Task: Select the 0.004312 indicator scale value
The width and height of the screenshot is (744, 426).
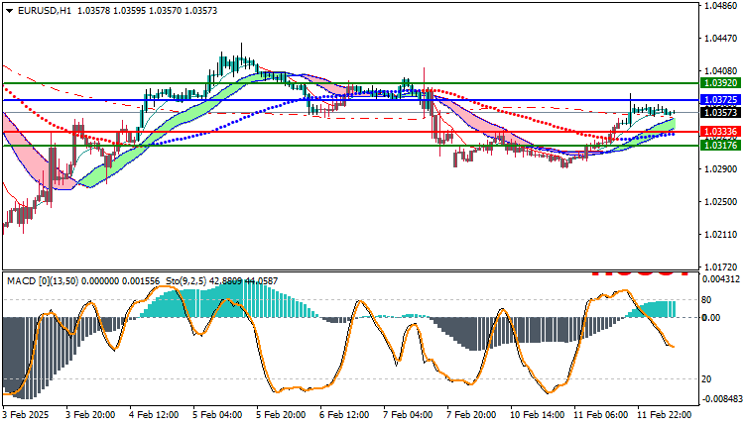Action: (721, 279)
